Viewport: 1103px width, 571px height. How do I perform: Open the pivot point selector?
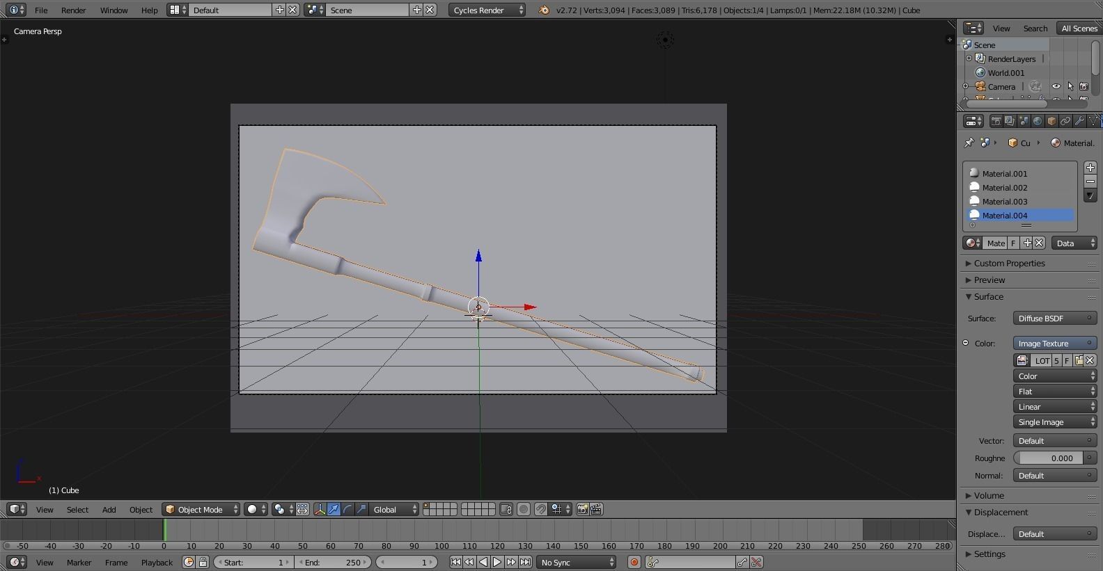coord(282,509)
